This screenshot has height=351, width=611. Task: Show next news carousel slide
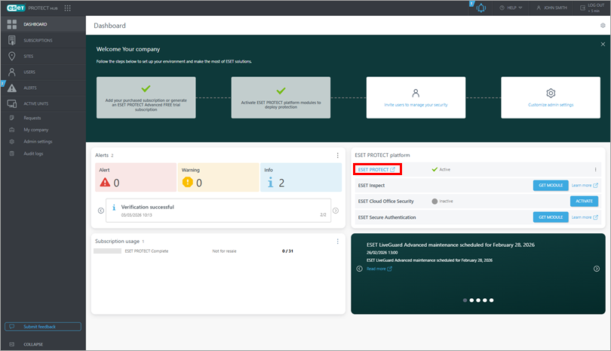597,269
